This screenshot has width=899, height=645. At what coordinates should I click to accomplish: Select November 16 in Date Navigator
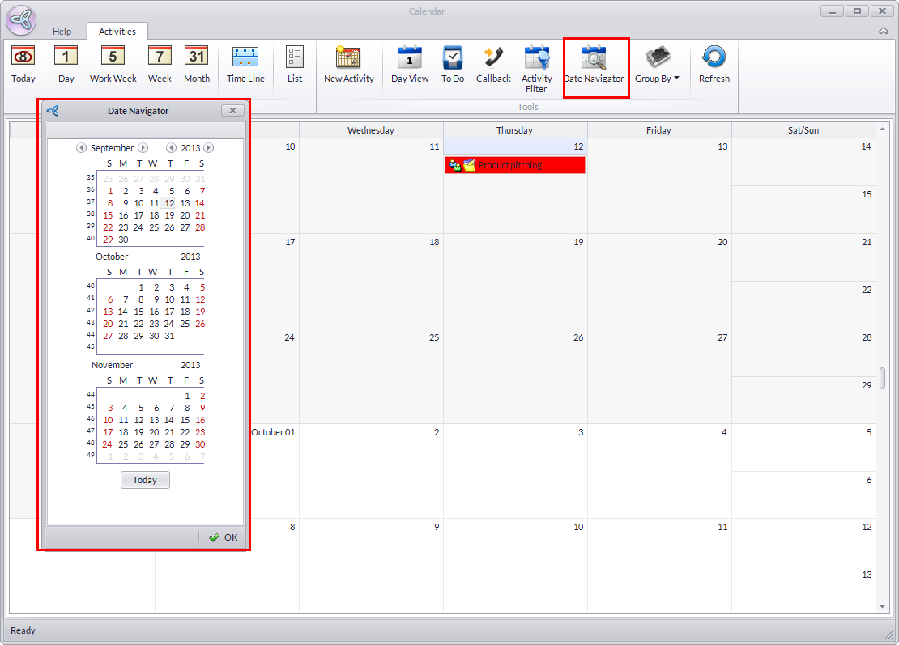pos(200,421)
